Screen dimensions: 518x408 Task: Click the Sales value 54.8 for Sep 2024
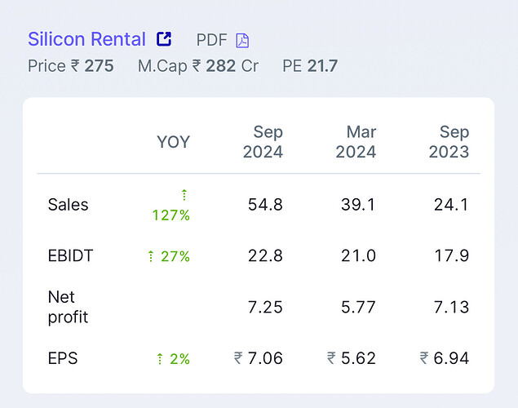click(265, 205)
